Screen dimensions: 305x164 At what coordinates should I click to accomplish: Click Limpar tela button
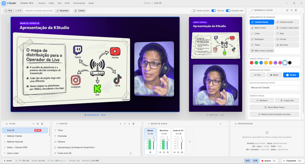click(287, 101)
